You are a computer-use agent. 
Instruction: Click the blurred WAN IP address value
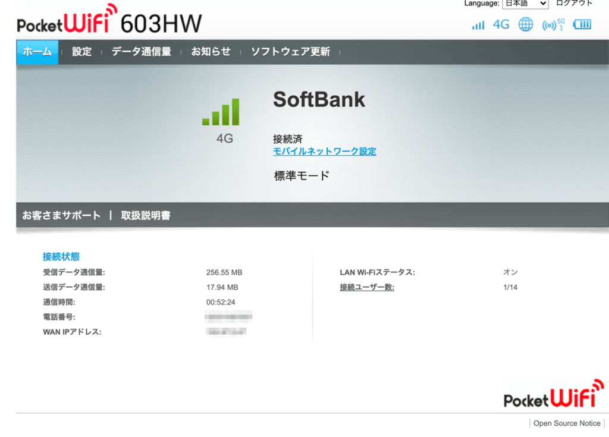click(226, 332)
